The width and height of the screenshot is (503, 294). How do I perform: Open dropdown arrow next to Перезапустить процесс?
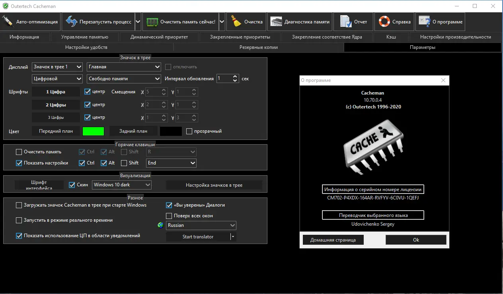pyautogui.click(x=138, y=22)
